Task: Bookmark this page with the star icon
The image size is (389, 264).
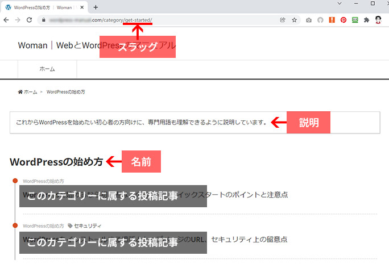Action: click(294, 20)
